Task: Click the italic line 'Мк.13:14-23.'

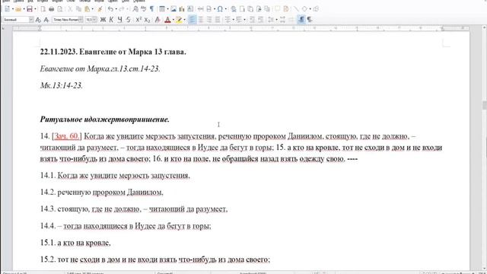Action: (62, 85)
